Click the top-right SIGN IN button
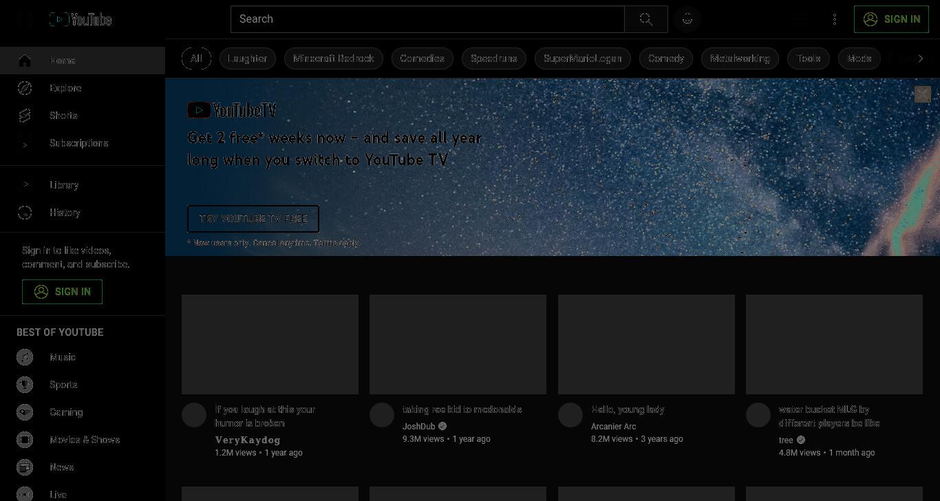Screen dimensions: 940x501 [x=892, y=19]
